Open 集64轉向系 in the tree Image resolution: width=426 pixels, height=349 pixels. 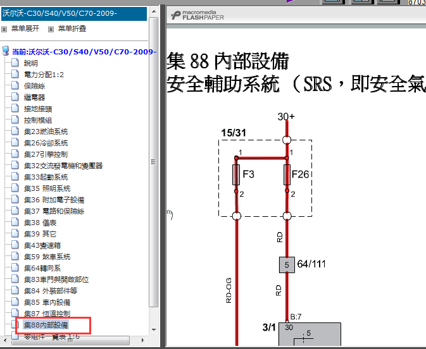42,269
